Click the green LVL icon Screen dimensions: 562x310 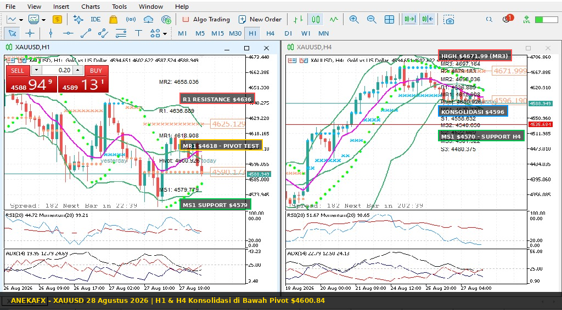[526, 19]
